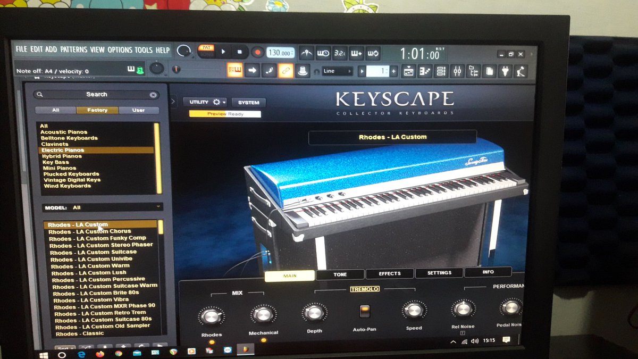This screenshot has height=359, width=638.
Task: Clear search using the X icon
Action: click(x=153, y=95)
